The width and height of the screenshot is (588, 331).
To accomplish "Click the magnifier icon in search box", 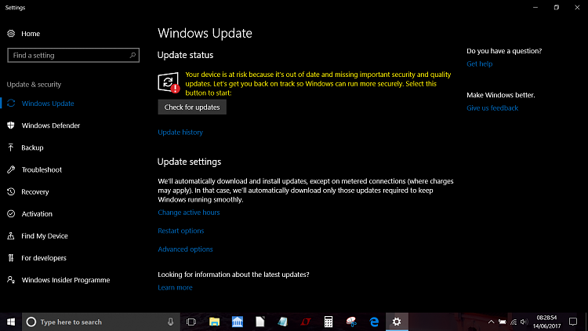I will (132, 55).
